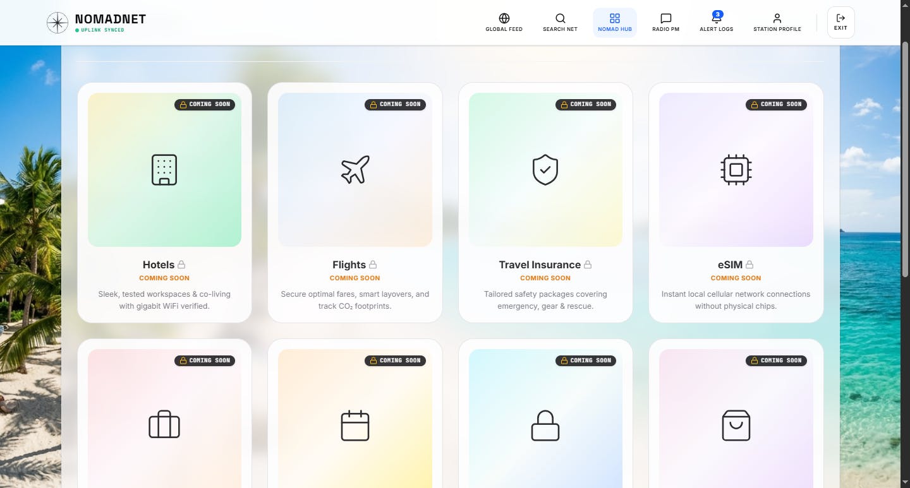Click the Uplink Synced status text
This screenshot has width=910, height=488.
[102, 30]
